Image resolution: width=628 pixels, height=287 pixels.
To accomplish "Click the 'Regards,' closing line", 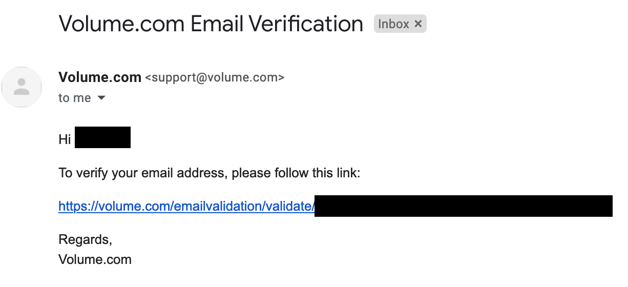I will (85, 240).
